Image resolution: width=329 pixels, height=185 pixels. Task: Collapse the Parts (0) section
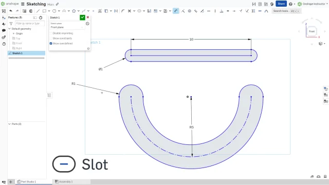click(9, 124)
